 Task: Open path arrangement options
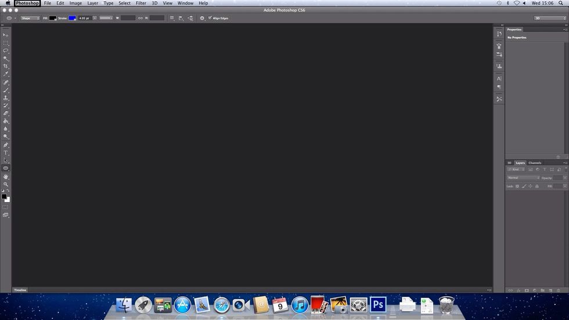coord(190,18)
